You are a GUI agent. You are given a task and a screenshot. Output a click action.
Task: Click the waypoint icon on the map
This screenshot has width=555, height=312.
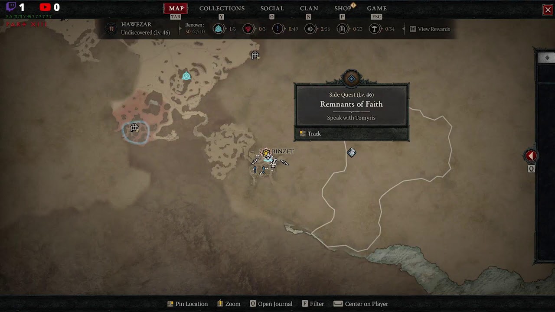point(186,76)
